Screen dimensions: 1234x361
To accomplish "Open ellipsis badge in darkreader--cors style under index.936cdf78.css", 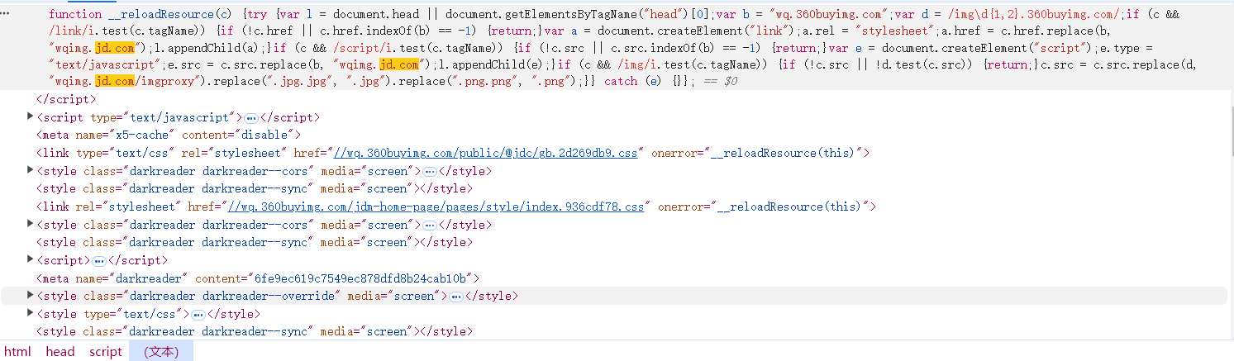I will tap(429, 226).
